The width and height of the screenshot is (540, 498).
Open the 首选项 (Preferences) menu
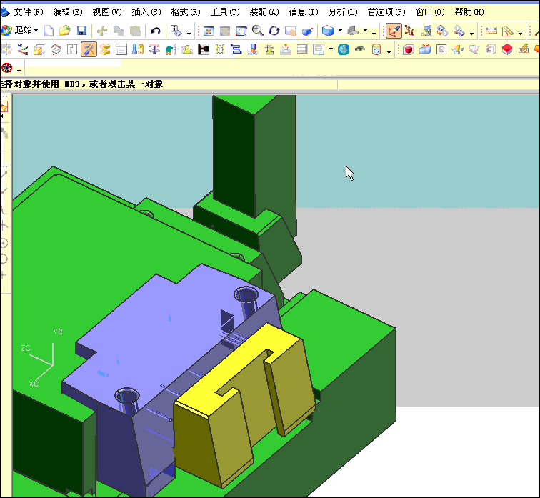coord(386,12)
